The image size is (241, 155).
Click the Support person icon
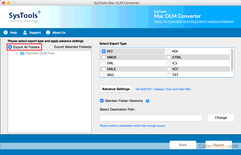pyautogui.click(x=25, y=32)
